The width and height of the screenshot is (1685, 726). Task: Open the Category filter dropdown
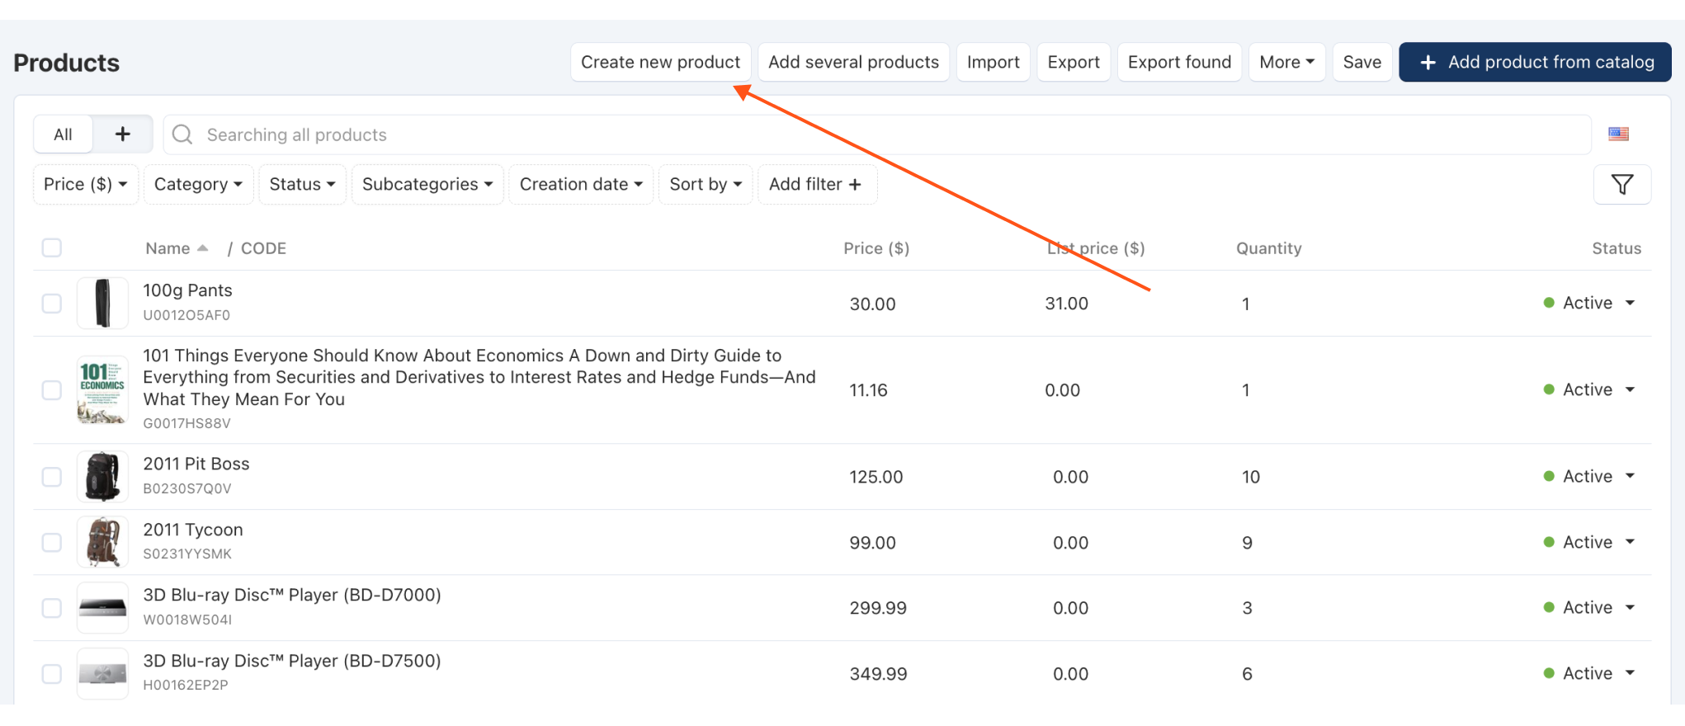click(x=198, y=184)
